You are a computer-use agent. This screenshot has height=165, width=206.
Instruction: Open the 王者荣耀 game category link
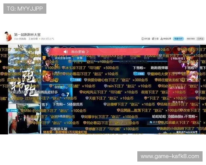click(x=33, y=39)
